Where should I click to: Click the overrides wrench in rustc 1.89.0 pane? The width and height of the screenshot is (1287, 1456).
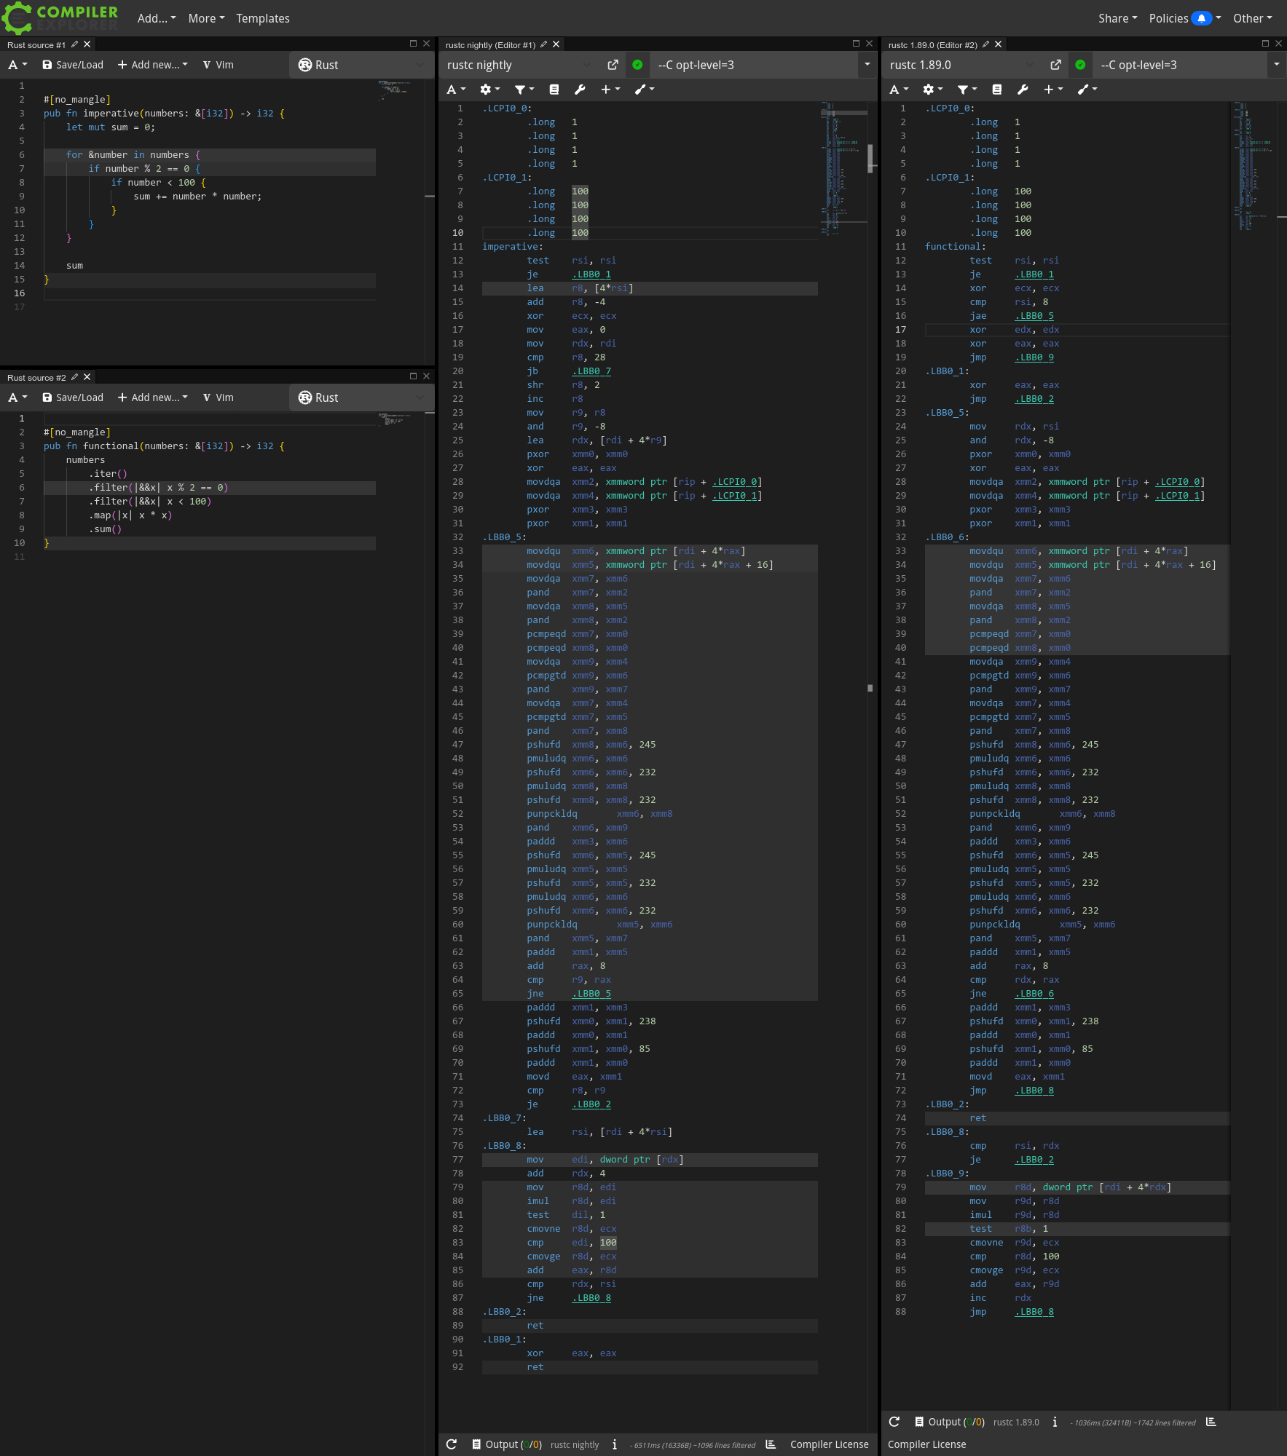tap(1023, 90)
